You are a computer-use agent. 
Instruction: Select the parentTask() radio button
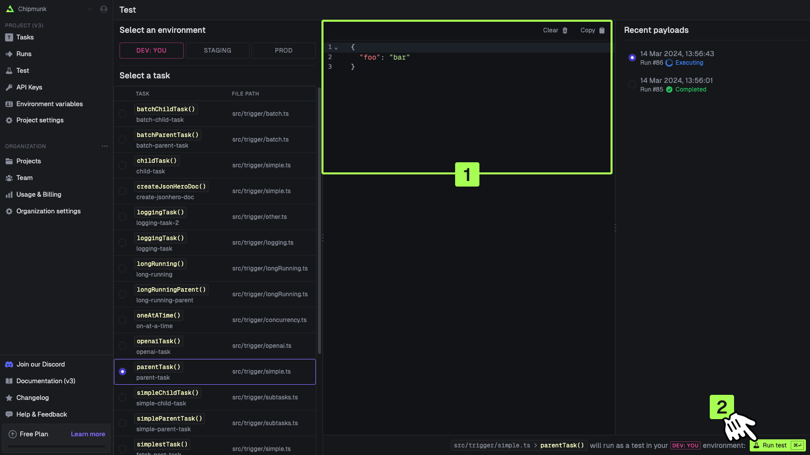click(x=123, y=372)
